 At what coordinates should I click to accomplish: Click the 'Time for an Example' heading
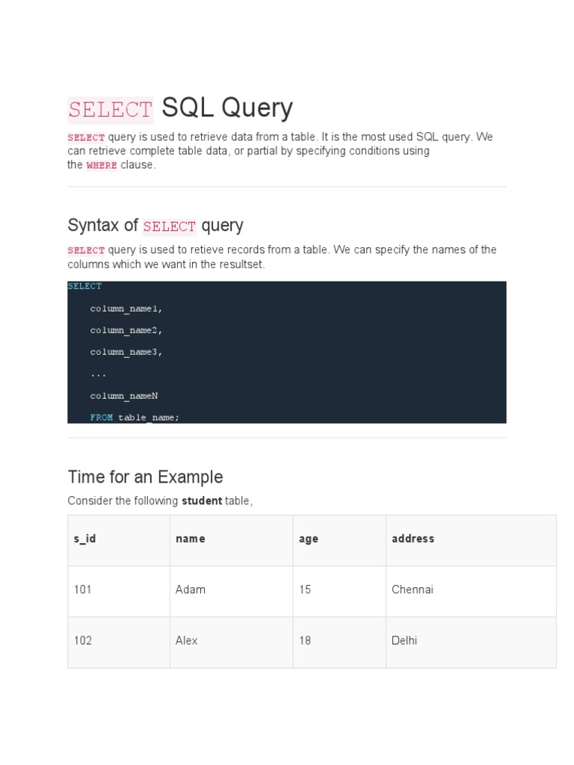click(x=145, y=477)
